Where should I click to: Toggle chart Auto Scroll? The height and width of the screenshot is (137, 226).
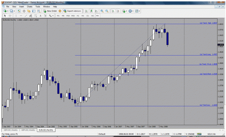tap(113, 11)
